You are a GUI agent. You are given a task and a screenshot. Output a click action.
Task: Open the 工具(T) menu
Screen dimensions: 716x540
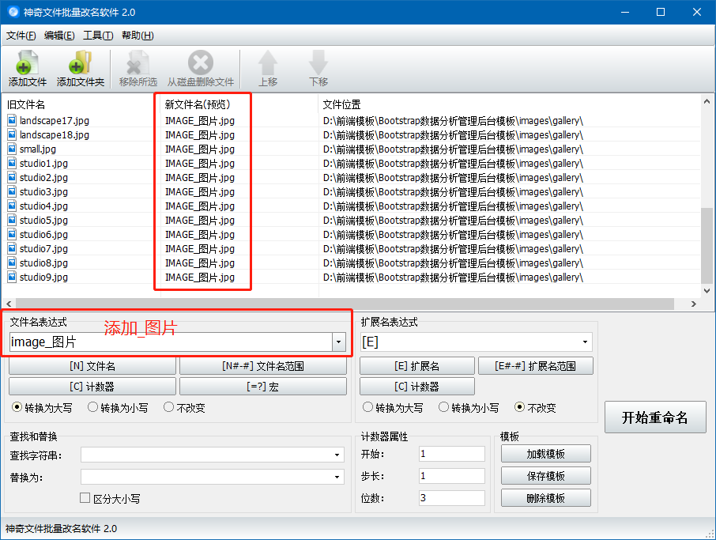click(99, 35)
